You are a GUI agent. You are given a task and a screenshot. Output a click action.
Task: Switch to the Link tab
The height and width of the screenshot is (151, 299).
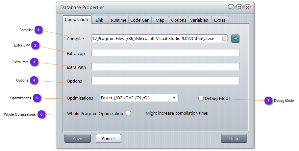click(99, 20)
